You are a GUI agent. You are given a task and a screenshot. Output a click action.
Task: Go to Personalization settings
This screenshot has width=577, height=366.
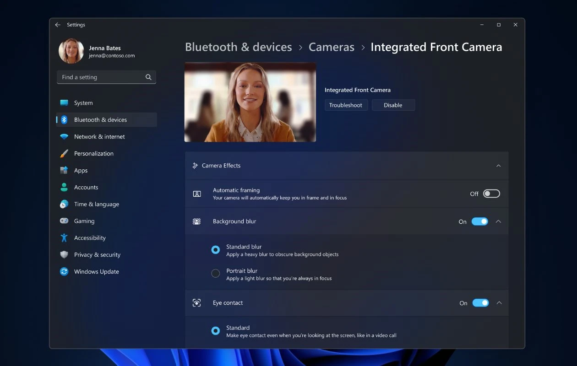tap(106, 154)
